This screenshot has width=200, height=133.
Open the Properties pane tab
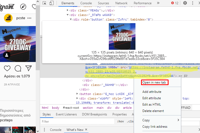point(119,114)
